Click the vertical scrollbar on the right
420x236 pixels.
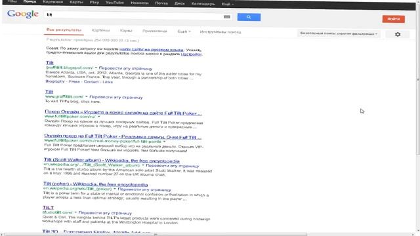coord(417,80)
